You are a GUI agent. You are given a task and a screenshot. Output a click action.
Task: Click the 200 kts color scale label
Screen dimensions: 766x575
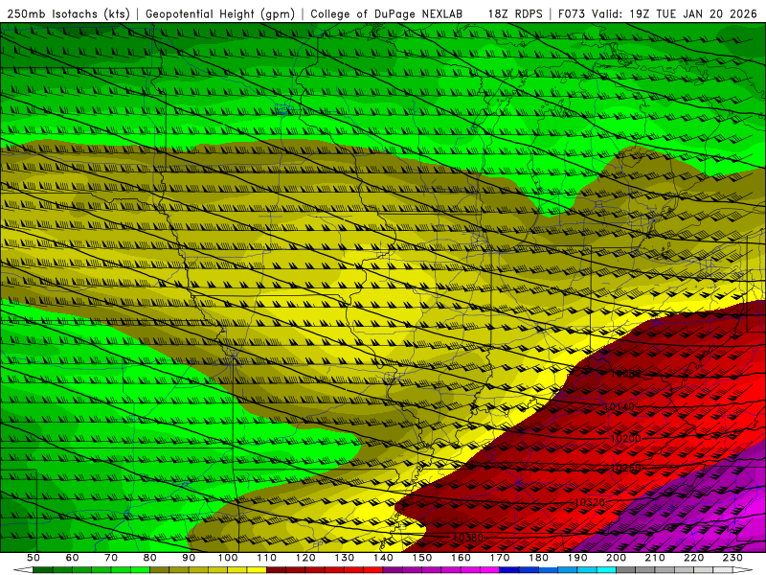click(x=616, y=558)
